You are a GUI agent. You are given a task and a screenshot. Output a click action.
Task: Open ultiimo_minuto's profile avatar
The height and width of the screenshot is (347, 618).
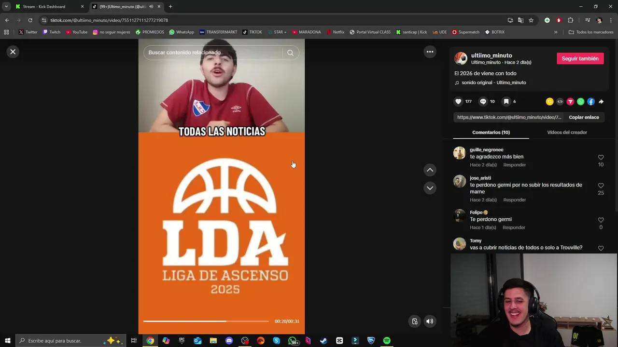(461, 58)
